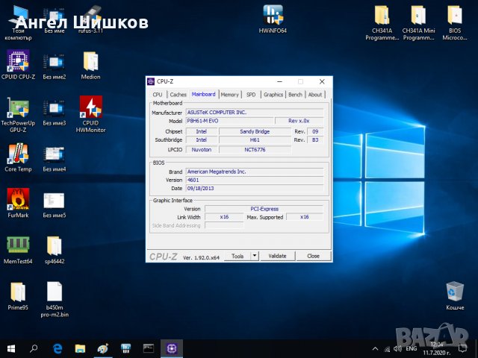Start MemTest64 from the desktop
Viewport: 478px width, 358px height.
pos(17,245)
